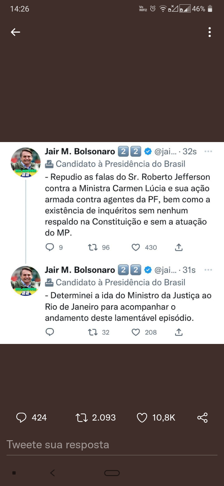
Task: Open the first tweet's profile avatar
Action: pyautogui.click(x=26, y=162)
